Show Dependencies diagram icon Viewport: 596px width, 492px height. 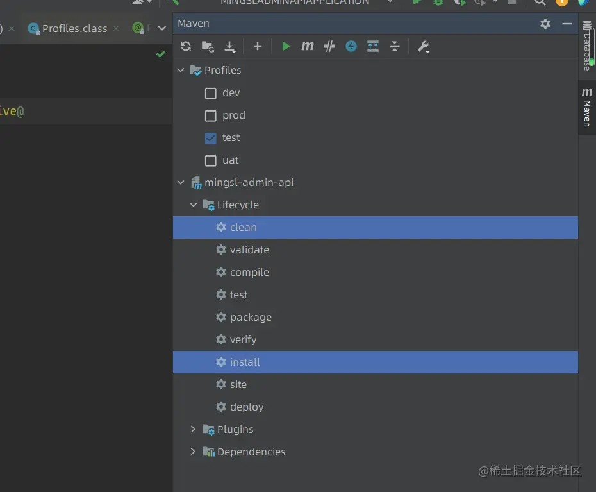click(373, 46)
